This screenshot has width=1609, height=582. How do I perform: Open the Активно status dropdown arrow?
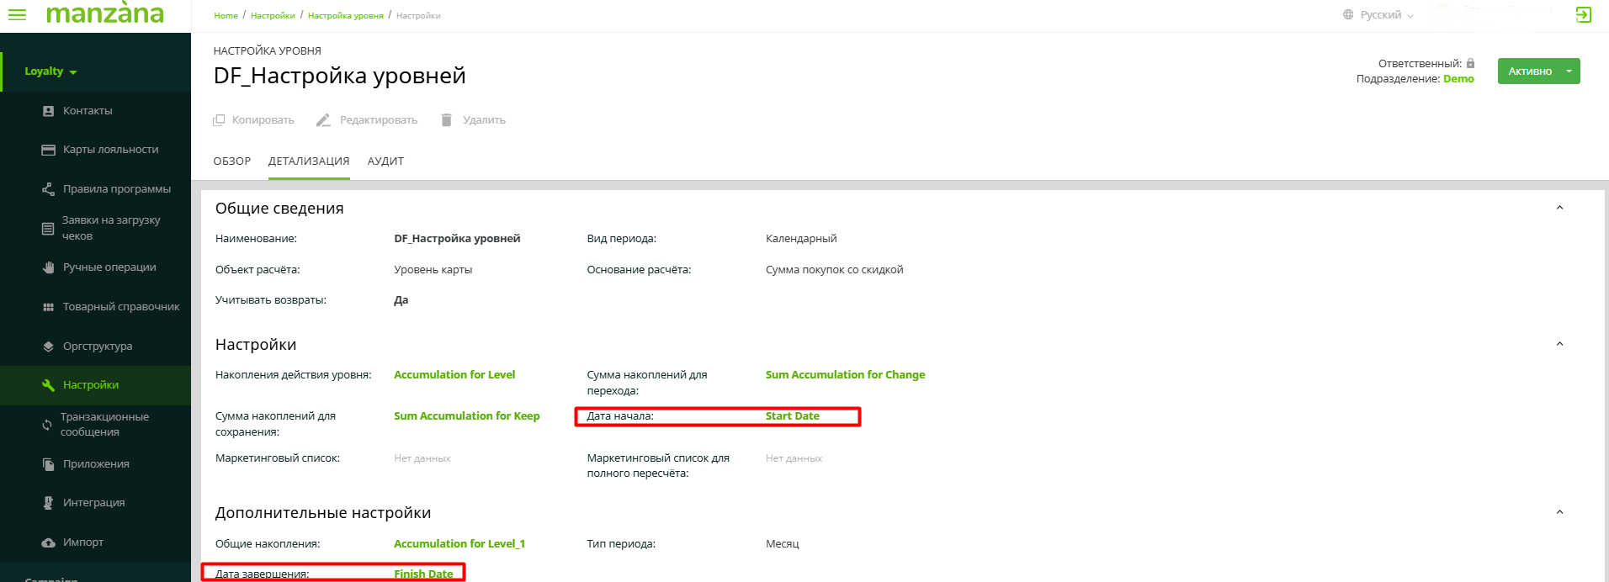pyautogui.click(x=1569, y=71)
